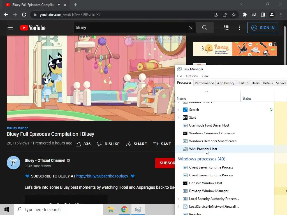
Task: Sort by Status column header
Action: tap(257, 96)
